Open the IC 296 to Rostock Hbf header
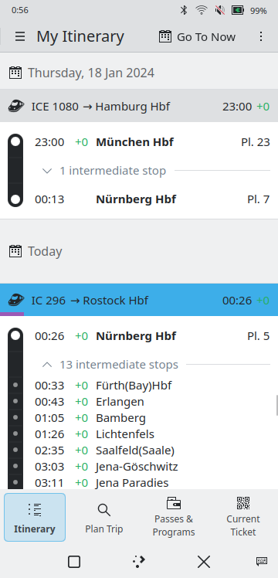Viewport: 278px width, 578px height. [139, 300]
